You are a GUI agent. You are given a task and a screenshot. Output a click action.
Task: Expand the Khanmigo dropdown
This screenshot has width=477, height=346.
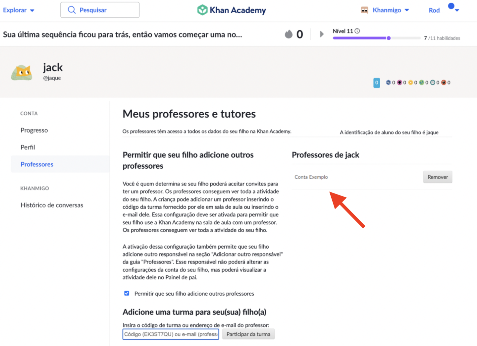(x=407, y=10)
